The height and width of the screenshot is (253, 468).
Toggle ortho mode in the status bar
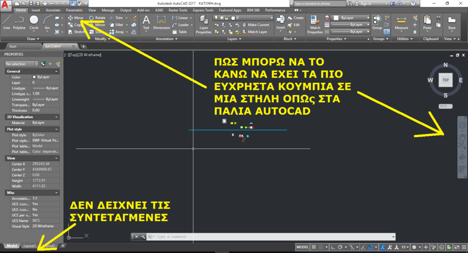point(331,247)
